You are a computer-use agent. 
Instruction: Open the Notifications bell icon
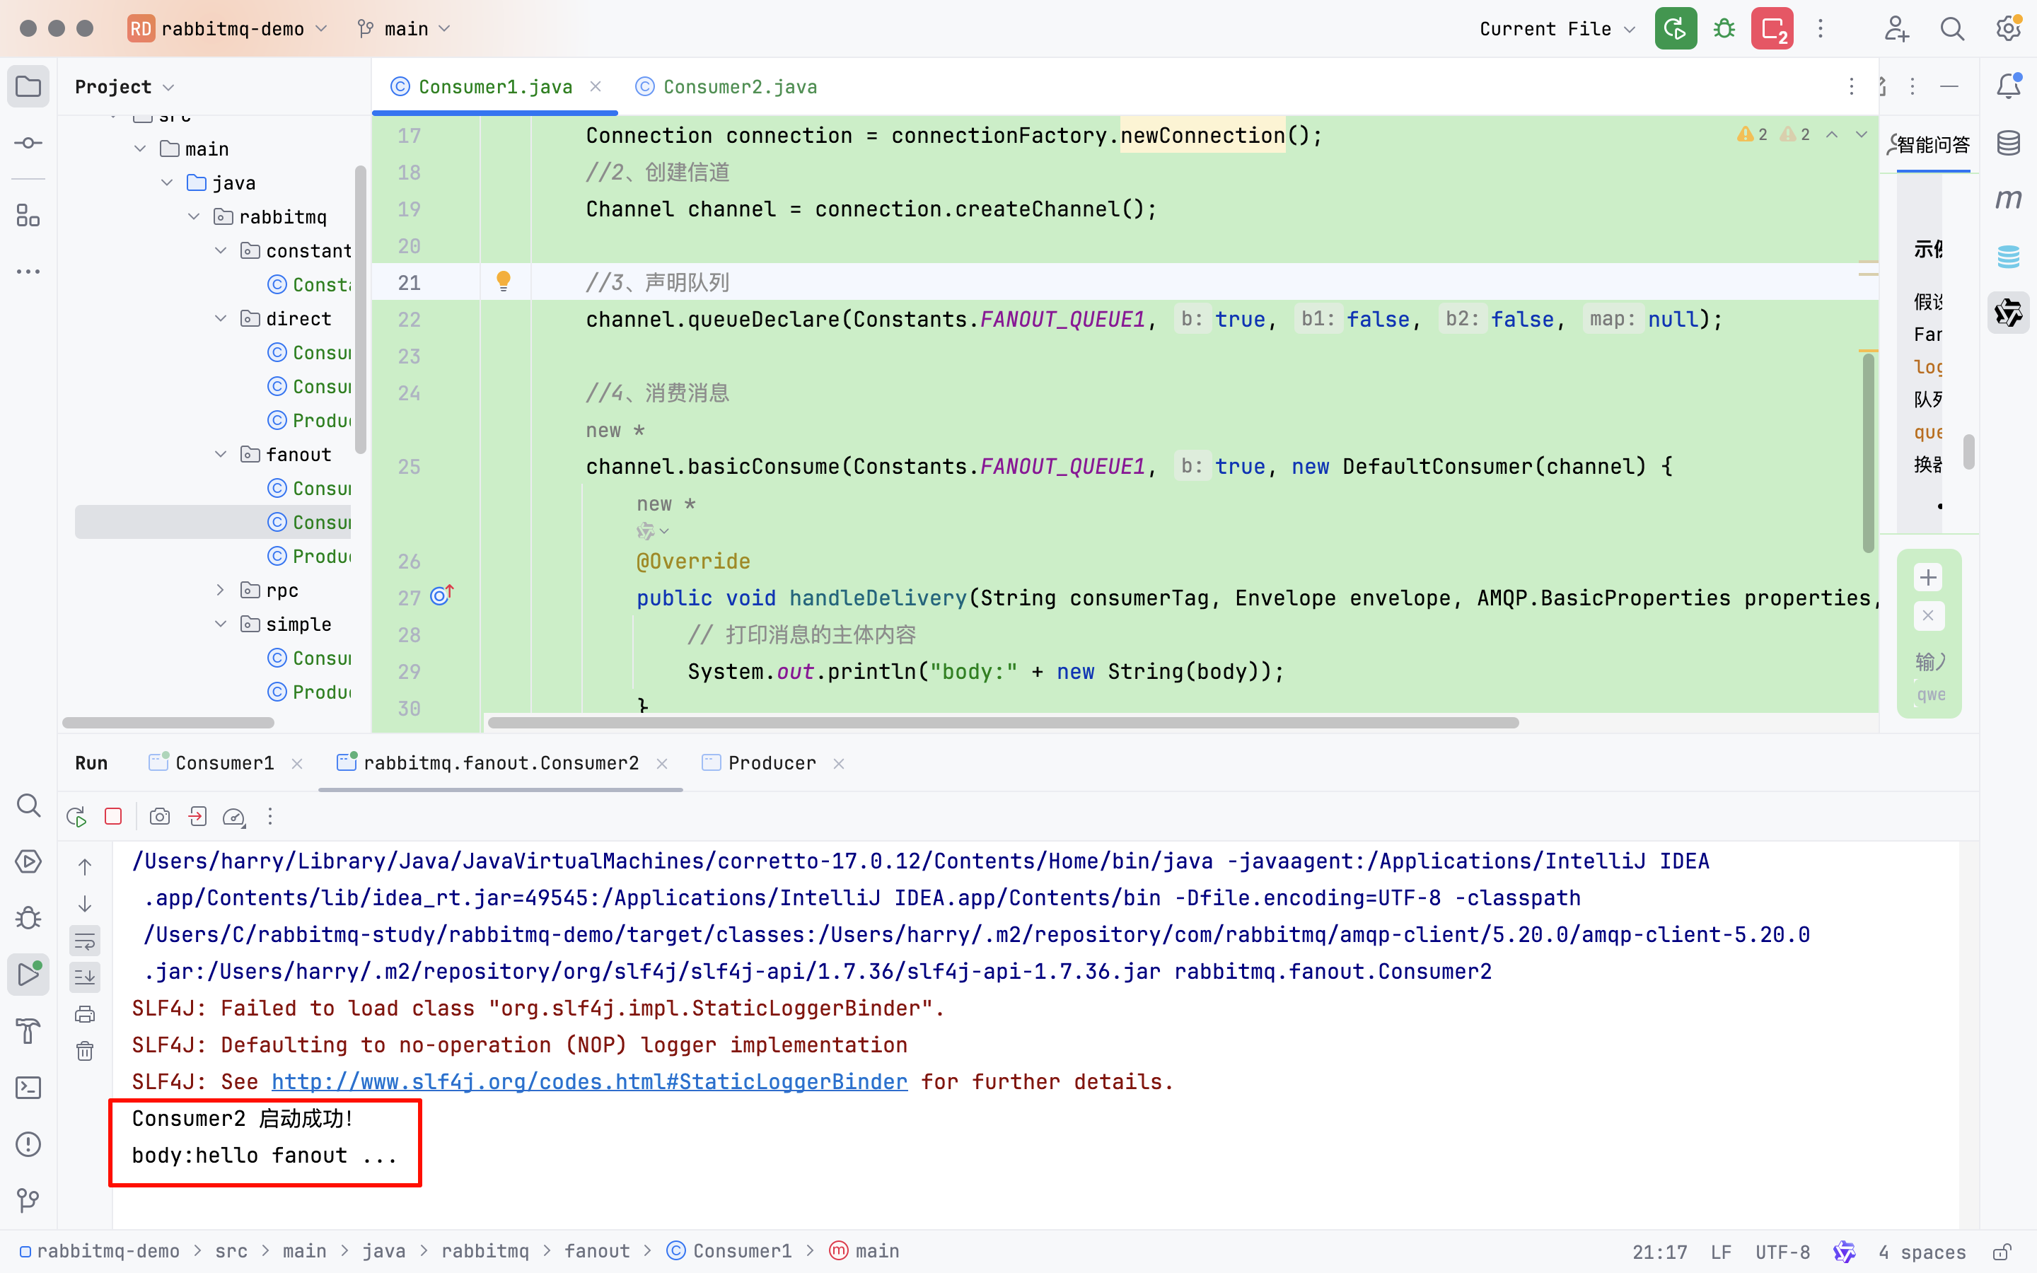click(2009, 86)
